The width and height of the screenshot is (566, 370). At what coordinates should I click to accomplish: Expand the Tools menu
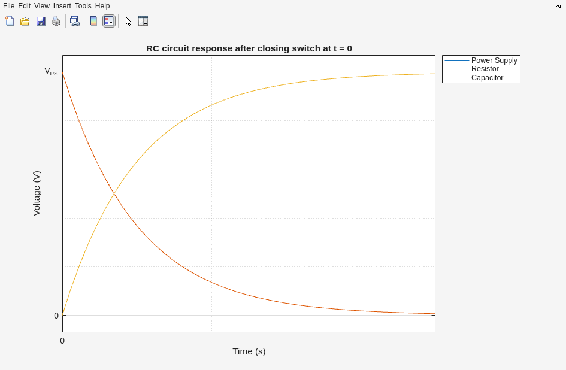[83, 6]
